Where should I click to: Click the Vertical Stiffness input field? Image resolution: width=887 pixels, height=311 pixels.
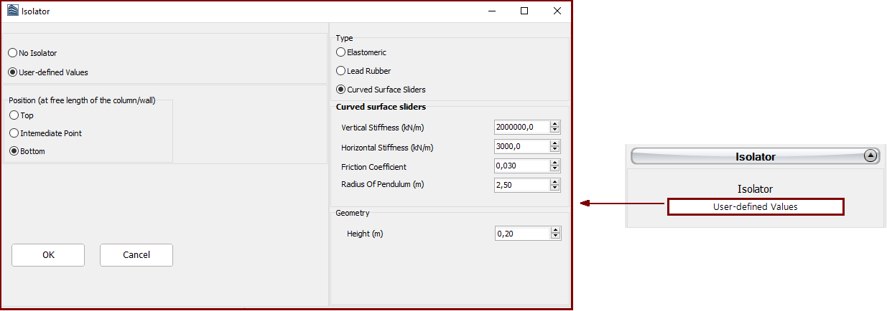(x=521, y=127)
